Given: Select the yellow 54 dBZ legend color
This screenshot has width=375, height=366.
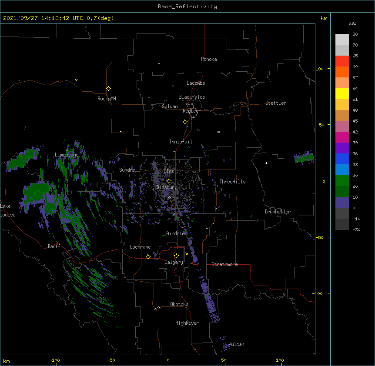Looking at the screenshot, I should pyautogui.click(x=342, y=93).
